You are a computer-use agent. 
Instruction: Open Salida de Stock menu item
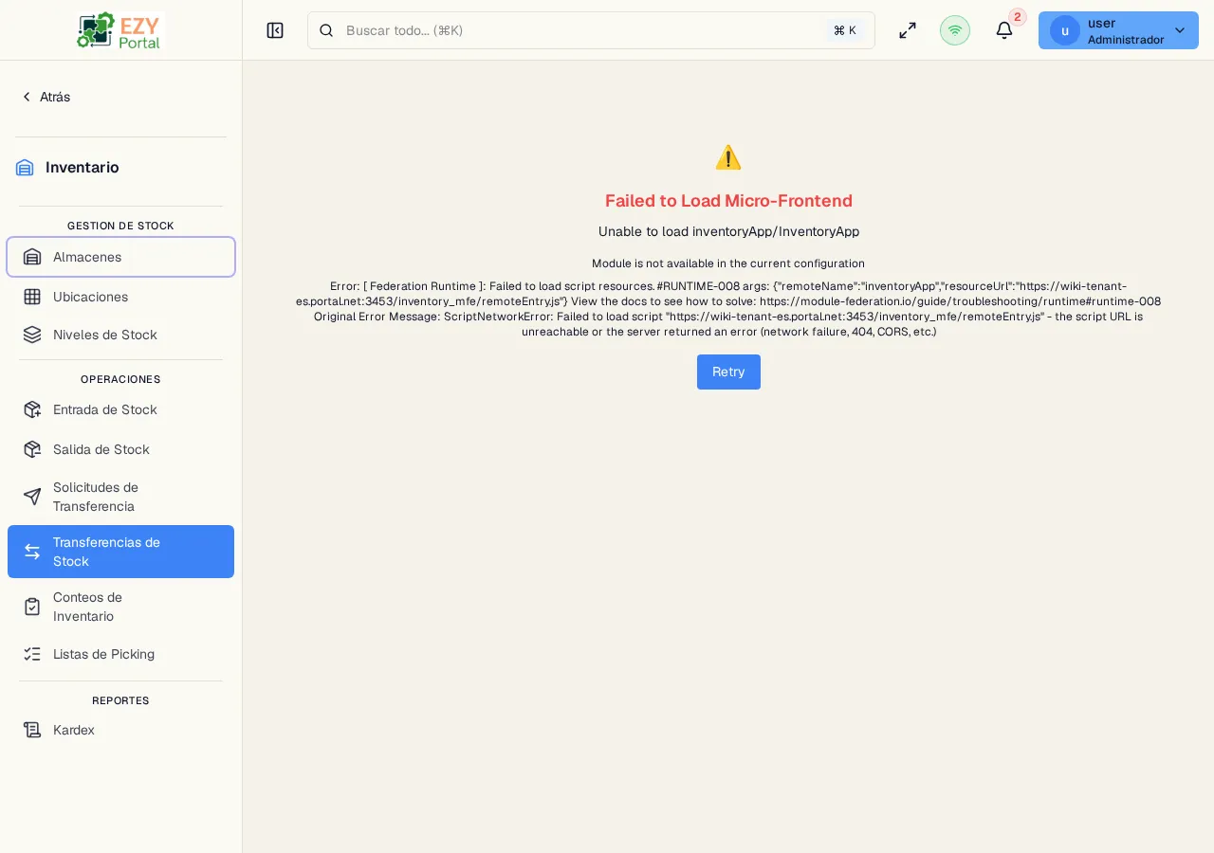120,449
